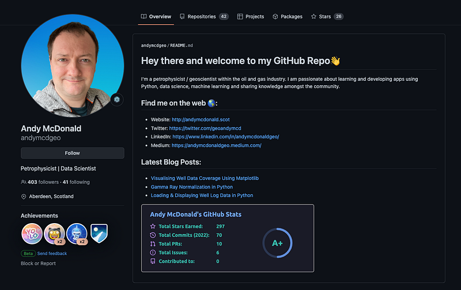Click the 70 total commits value
The height and width of the screenshot is (290, 461).
pyautogui.click(x=219, y=235)
